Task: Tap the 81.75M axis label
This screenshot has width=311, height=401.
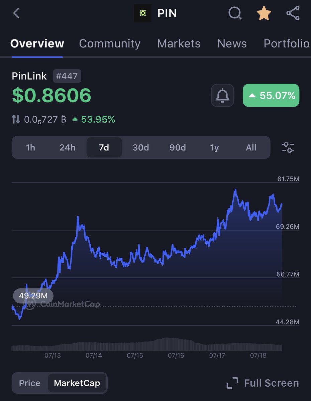Action: pos(288,179)
